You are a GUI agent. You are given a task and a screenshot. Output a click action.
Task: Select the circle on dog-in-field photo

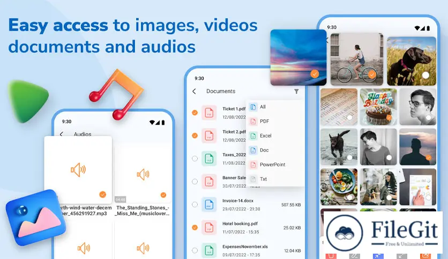click(425, 75)
